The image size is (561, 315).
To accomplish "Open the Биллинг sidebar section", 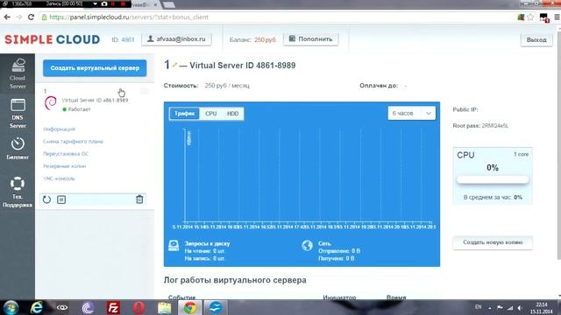I will pos(18,148).
